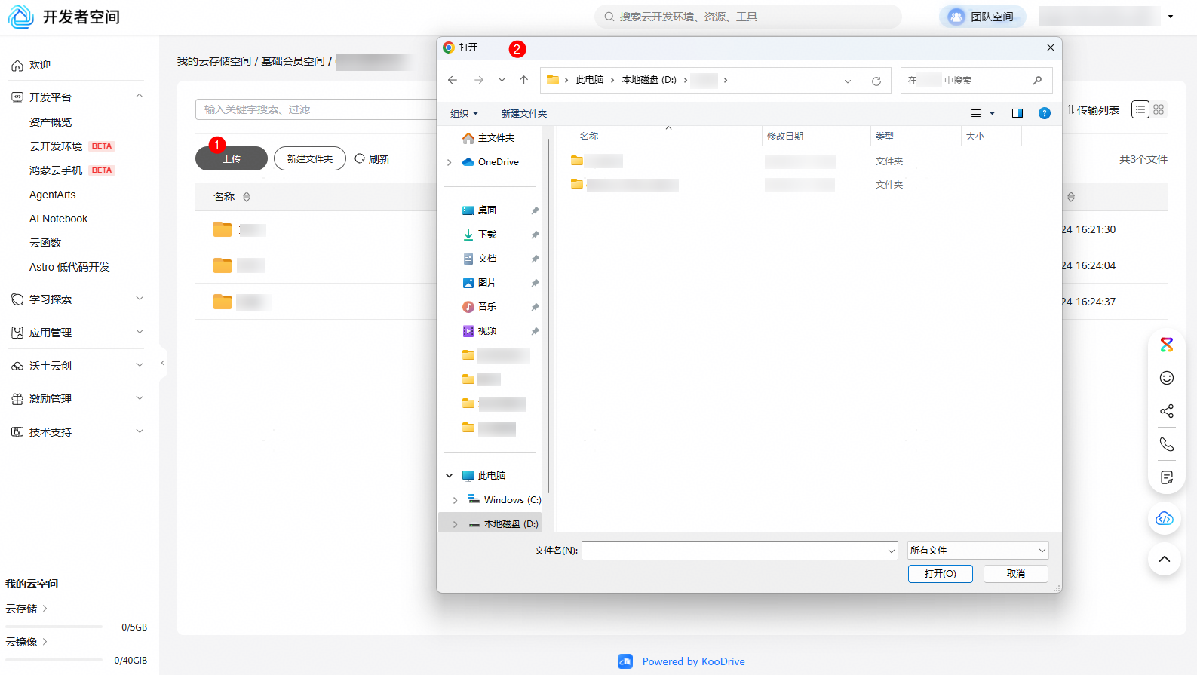Expand the OneDrive tree node
1197x675 pixels.
(450, 162)
